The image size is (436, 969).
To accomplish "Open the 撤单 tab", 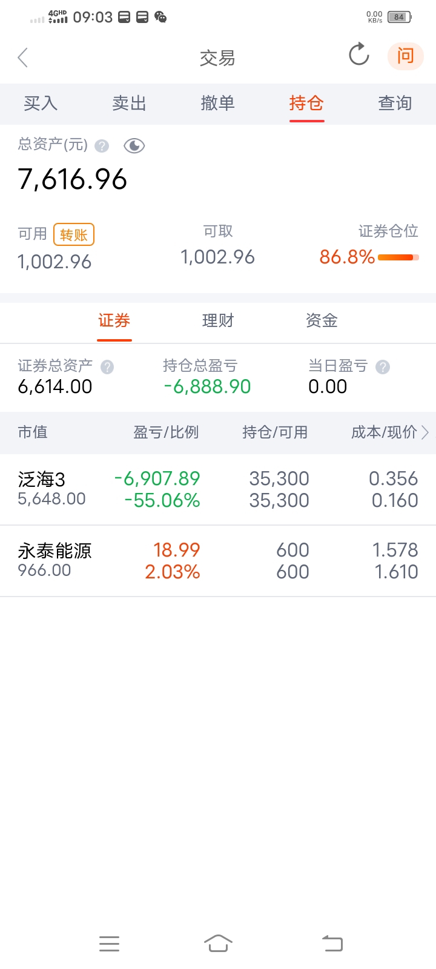I will click(x=217, y=104).
